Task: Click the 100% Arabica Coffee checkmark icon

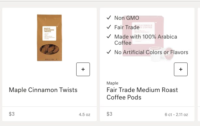Action: tap(109, 36)
